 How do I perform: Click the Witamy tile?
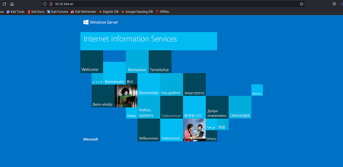coord(212,136)
